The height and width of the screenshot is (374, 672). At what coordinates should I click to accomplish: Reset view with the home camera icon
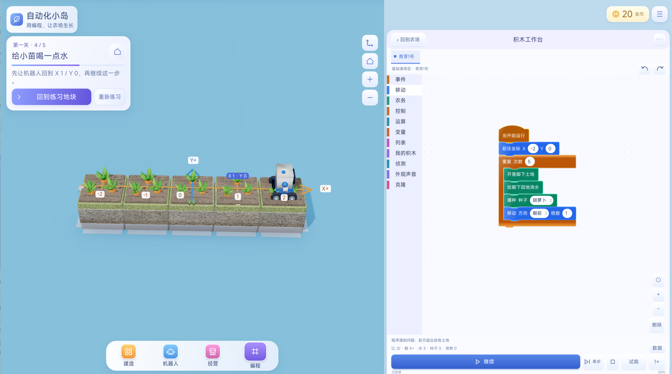[370, 61]
